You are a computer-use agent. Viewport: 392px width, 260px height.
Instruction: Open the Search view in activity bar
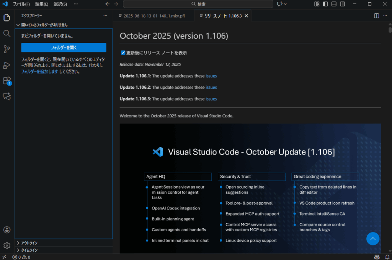tap(7, 33)
